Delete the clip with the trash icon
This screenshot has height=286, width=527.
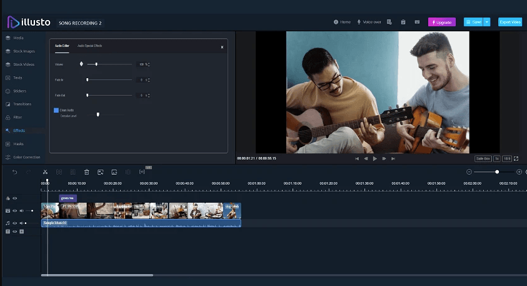87,171
